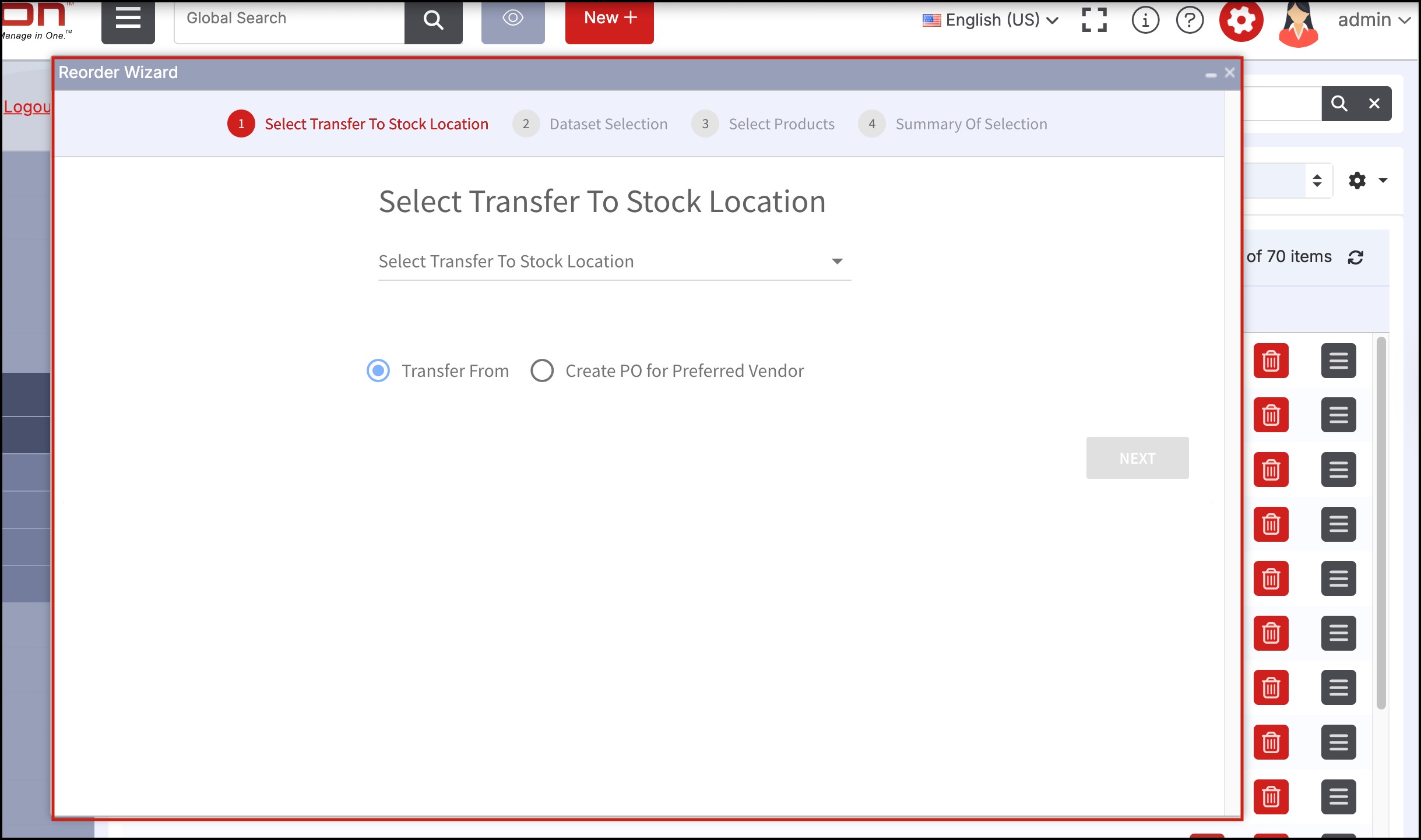The height and width of the screenshot is (840, 1421).
Task: Open the ninth row's hamburger menu
Action: (x=1339, y=797)
